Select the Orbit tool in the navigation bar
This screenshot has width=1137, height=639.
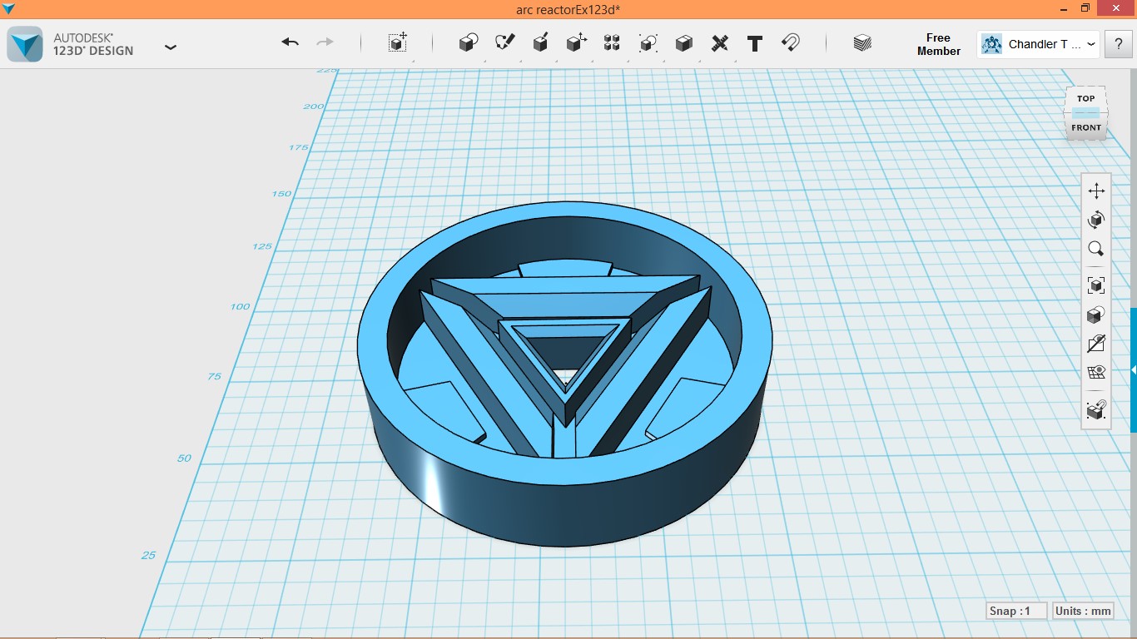1096,220
